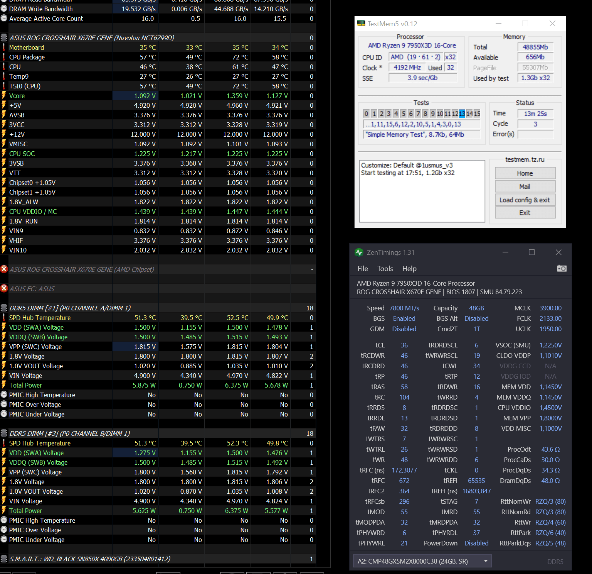The image size is (592, 574).
Task: Click the RttParkDqs value RZQ/5 (48)
Action: coord(550,543)
